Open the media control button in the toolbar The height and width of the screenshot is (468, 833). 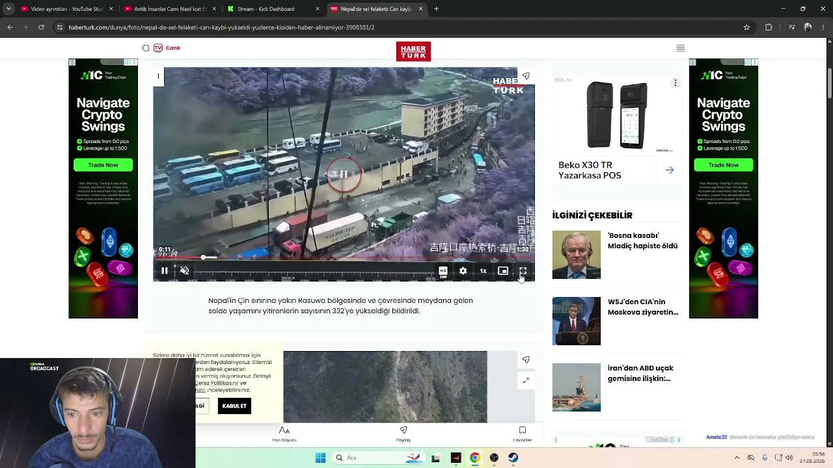coord(791,27)
